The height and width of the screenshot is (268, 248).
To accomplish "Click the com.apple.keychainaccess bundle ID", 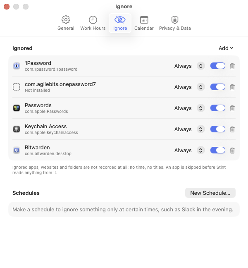I will click(x=51, y=132).
